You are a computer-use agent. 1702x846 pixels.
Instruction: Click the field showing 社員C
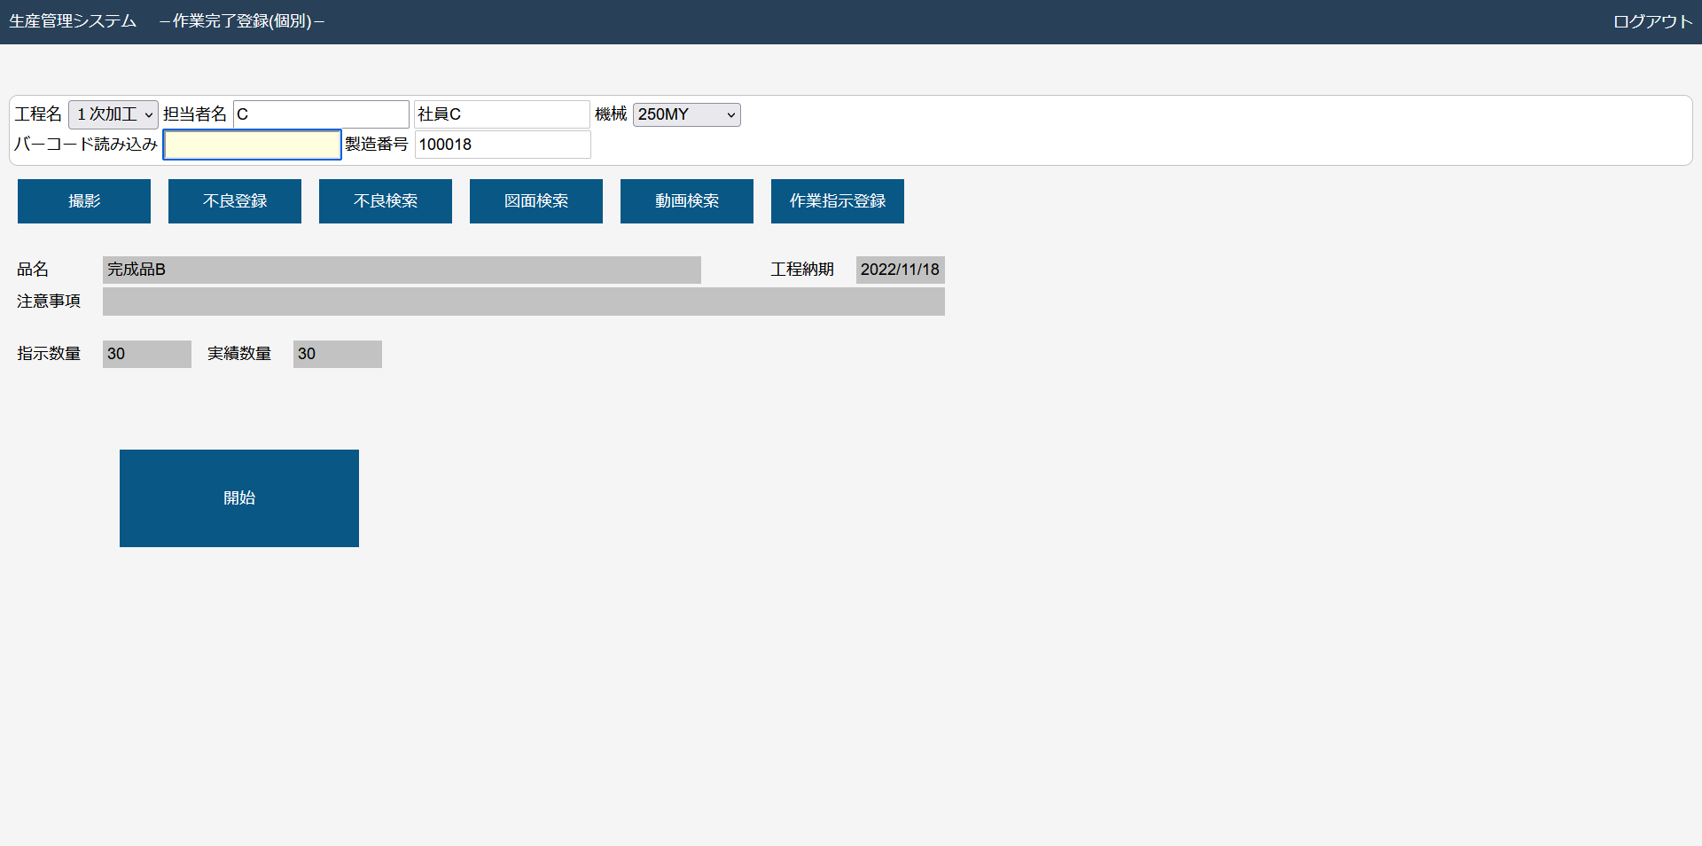tap(502, 114)
